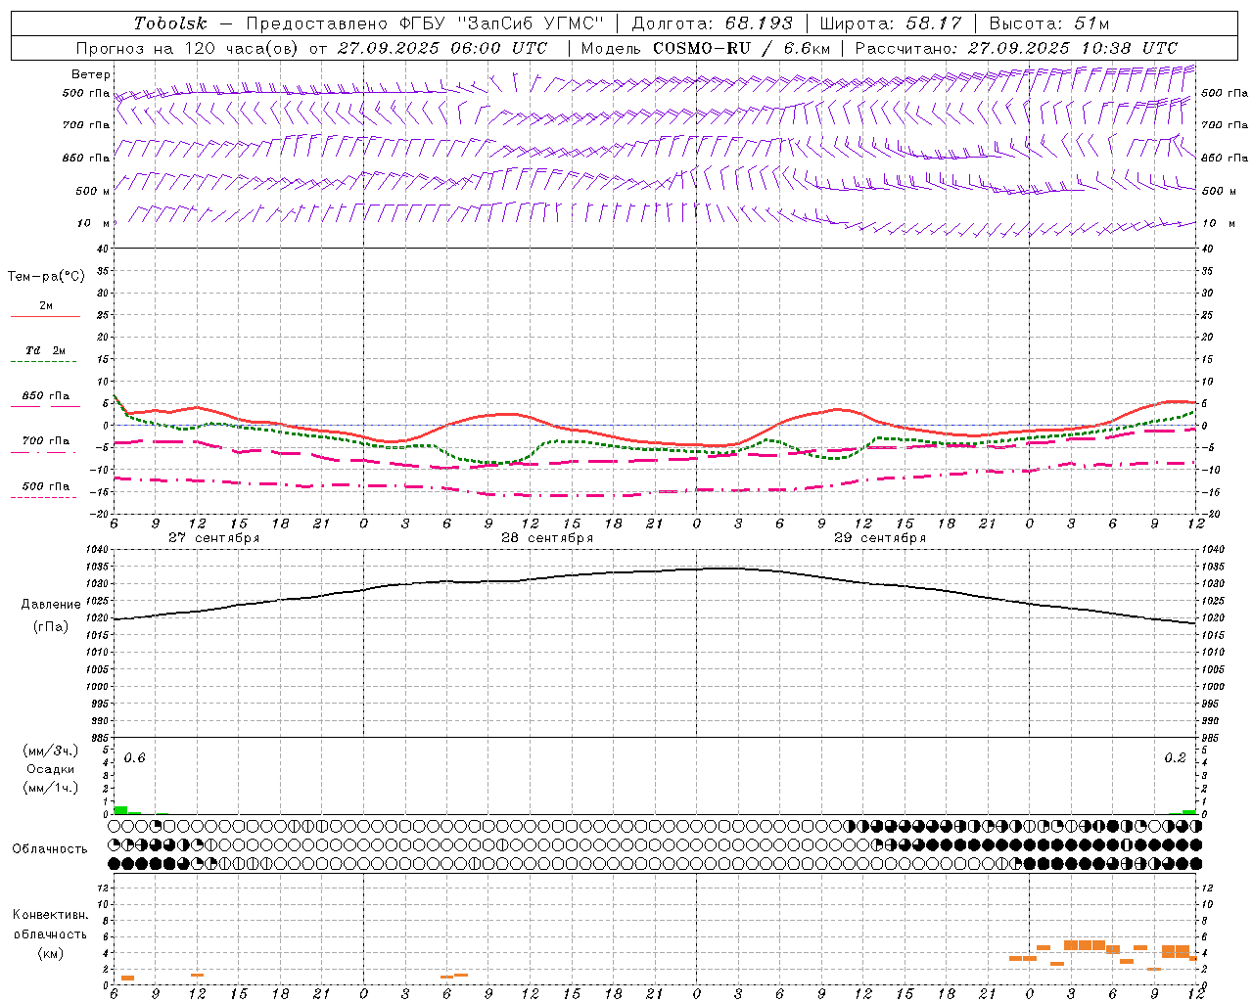Click the Прогноз на 120 часа(ов) text
Image resolution: width=1253 pixels, height=1002 pixels.
pyautogui.click(x=188, y=48)
